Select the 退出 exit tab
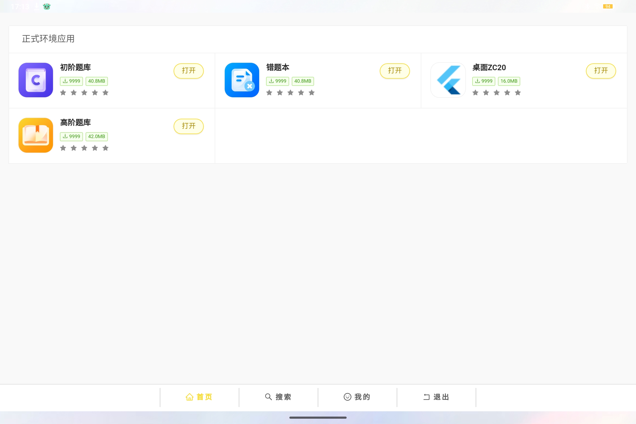The image size is (636, 424). click(436, 397)
